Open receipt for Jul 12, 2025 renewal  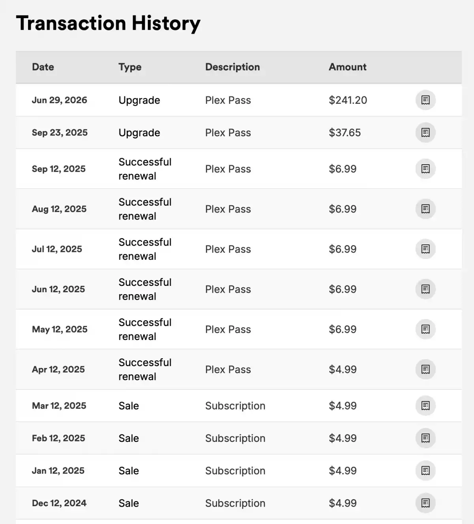425,249
